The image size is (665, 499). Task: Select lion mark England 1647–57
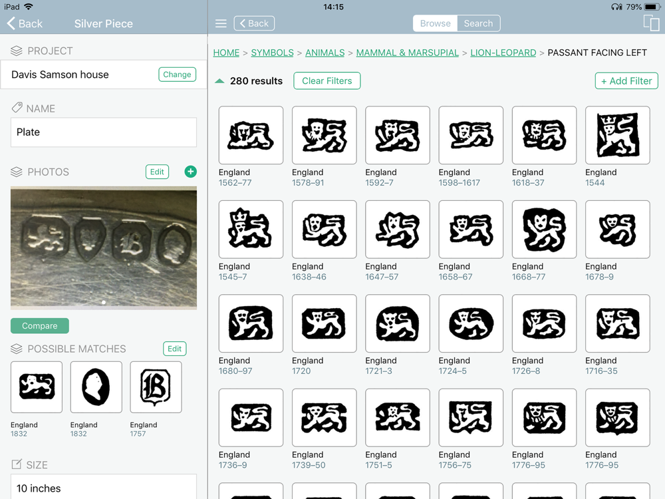click(398, 229)
